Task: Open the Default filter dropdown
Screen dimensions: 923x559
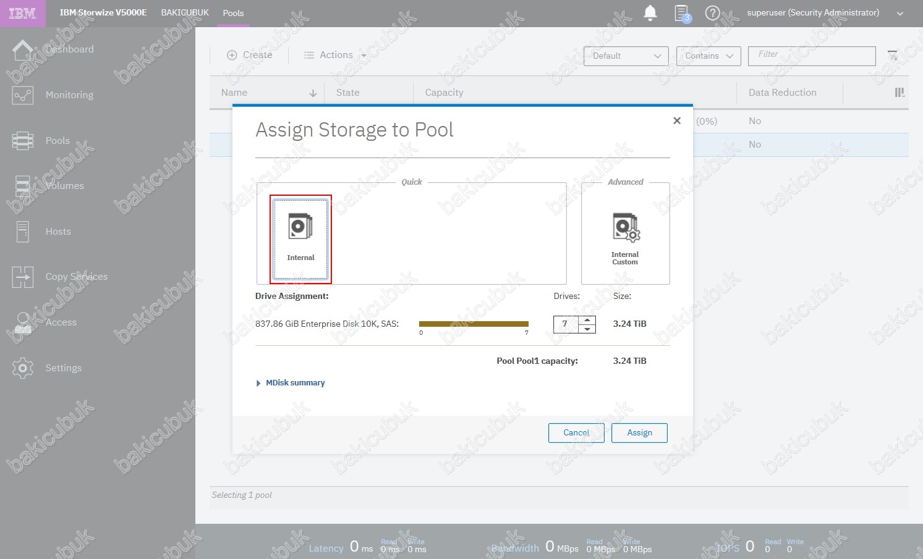Action: 626,56
